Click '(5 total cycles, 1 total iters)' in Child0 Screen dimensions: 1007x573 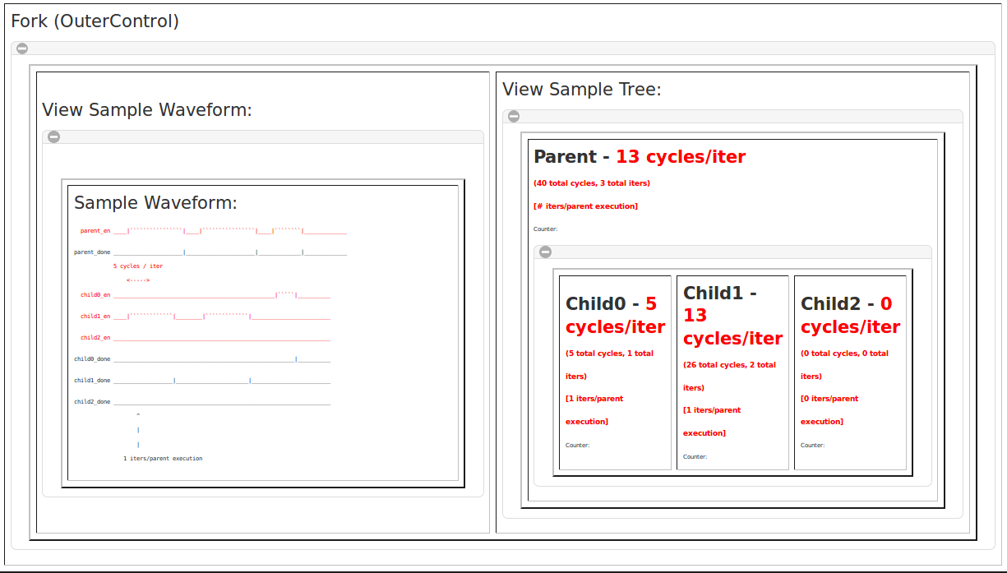point(609,365)
